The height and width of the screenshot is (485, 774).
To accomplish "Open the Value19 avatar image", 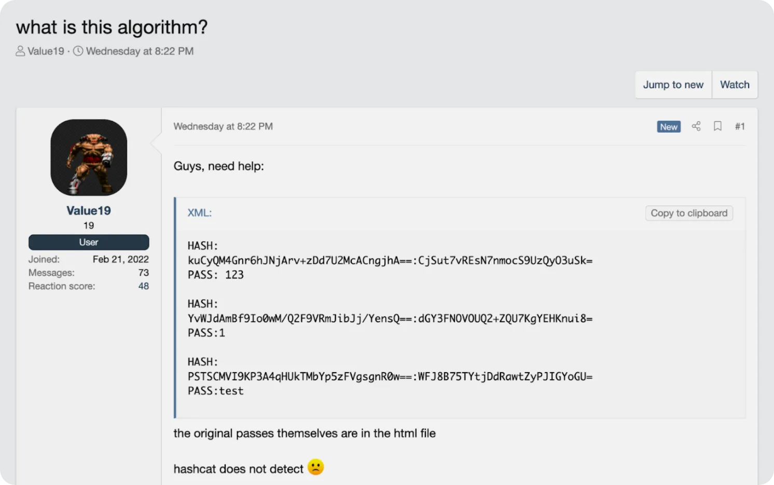I will 89,158.
